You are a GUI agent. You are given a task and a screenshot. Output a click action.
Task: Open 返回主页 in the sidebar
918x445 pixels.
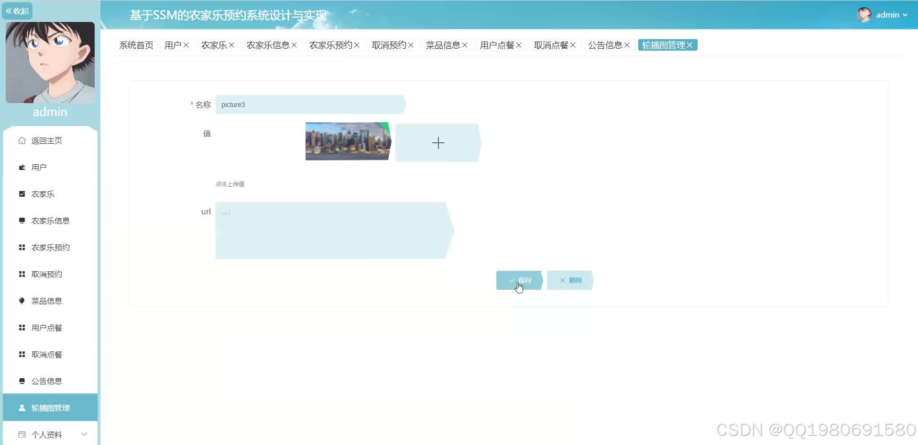click(50, 140)
